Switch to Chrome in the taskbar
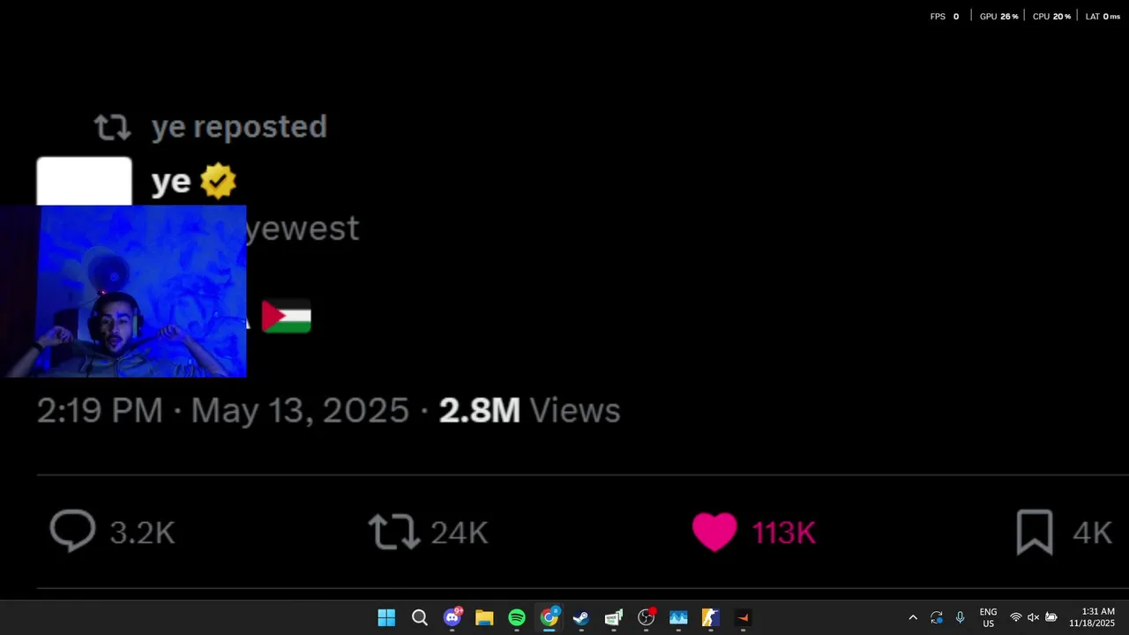1129x635 pixels. click(550, 617)
